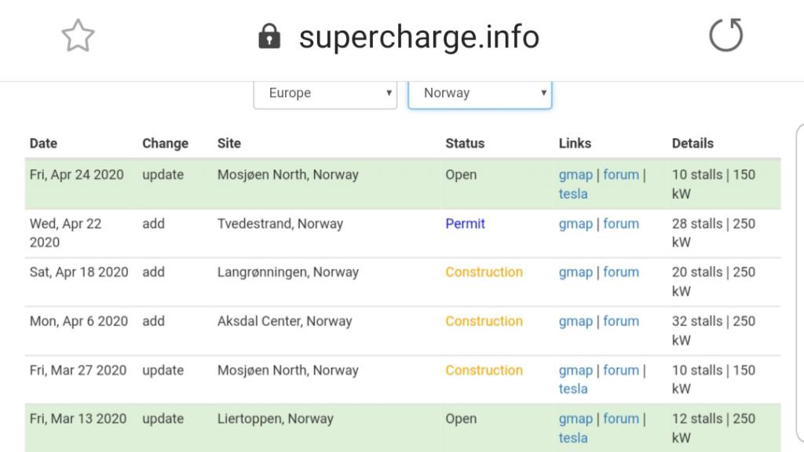This screenshot has width=804, height=452.
Task: Click the Date column header
Action: pos(43,144)
